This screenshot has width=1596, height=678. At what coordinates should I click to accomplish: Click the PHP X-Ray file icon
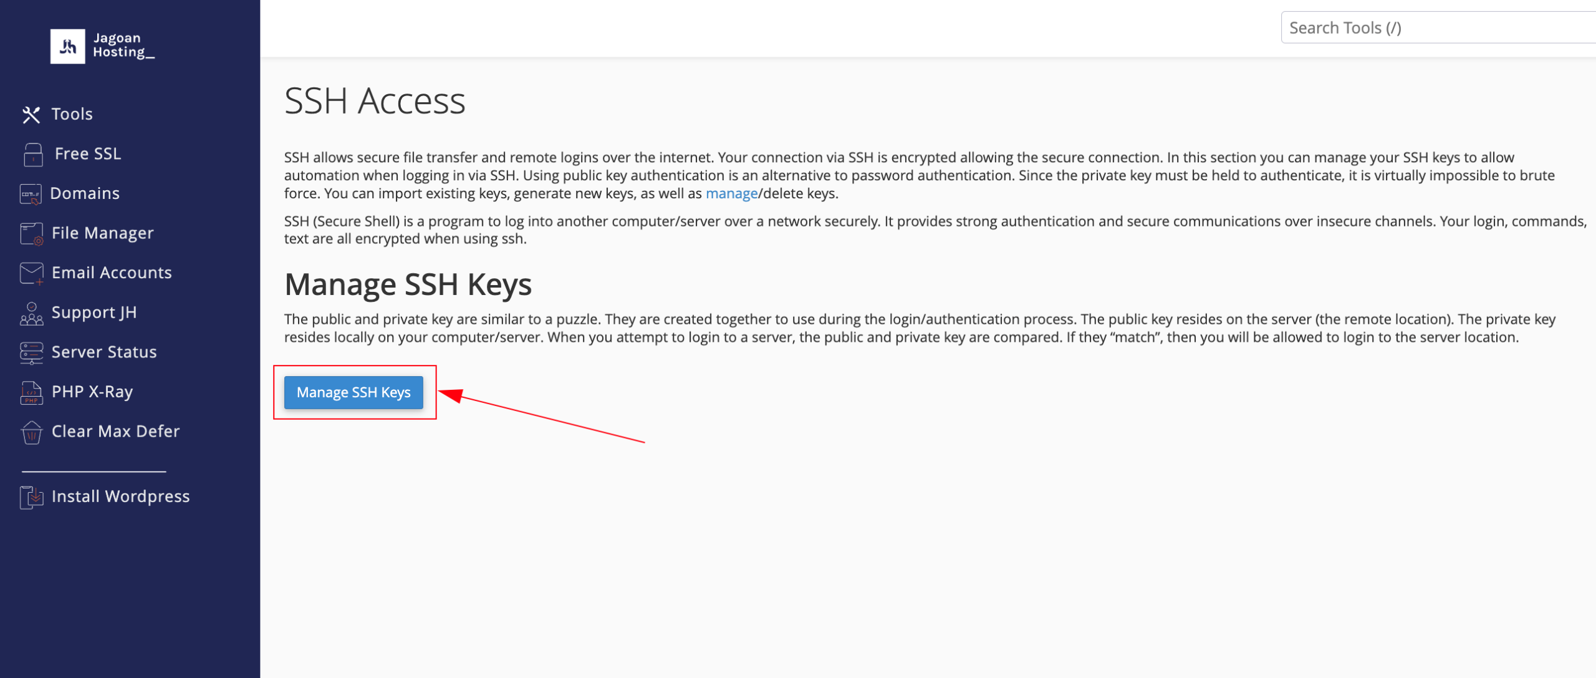pyautogui.click(x=31, y=392)
